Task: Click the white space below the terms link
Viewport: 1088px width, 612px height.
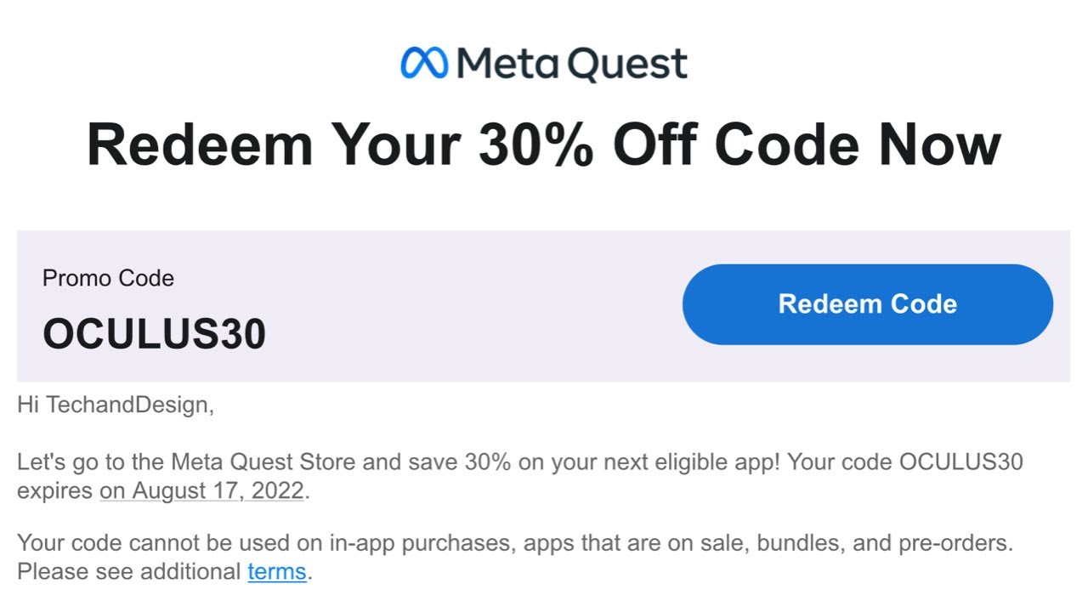Action: pyautogui.click(x=544, y=599)
